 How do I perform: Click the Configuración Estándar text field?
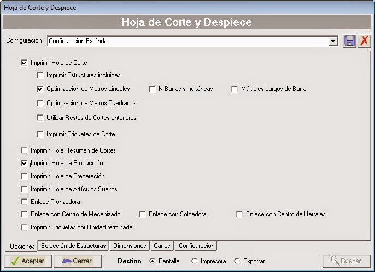tap(186, 41)
